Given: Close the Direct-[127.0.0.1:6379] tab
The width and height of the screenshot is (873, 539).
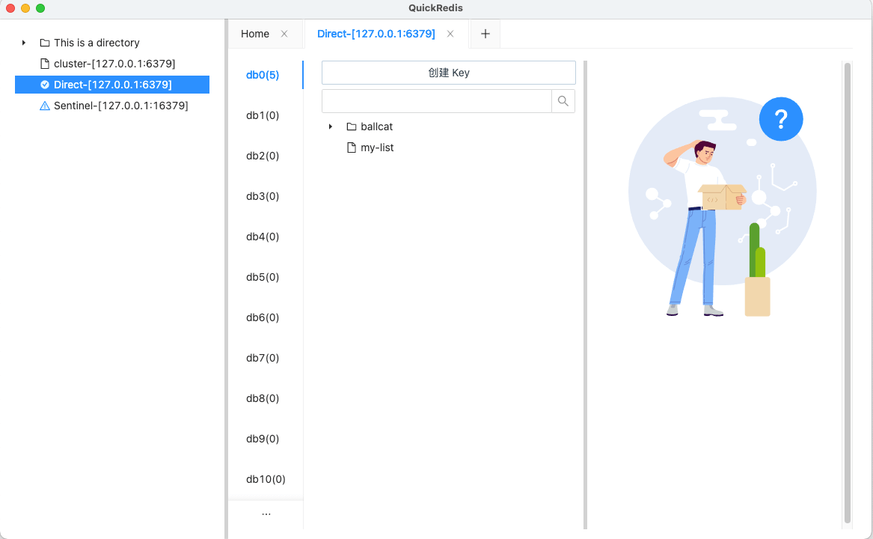Looking at the screenshot, I should (x=450, y=34).
